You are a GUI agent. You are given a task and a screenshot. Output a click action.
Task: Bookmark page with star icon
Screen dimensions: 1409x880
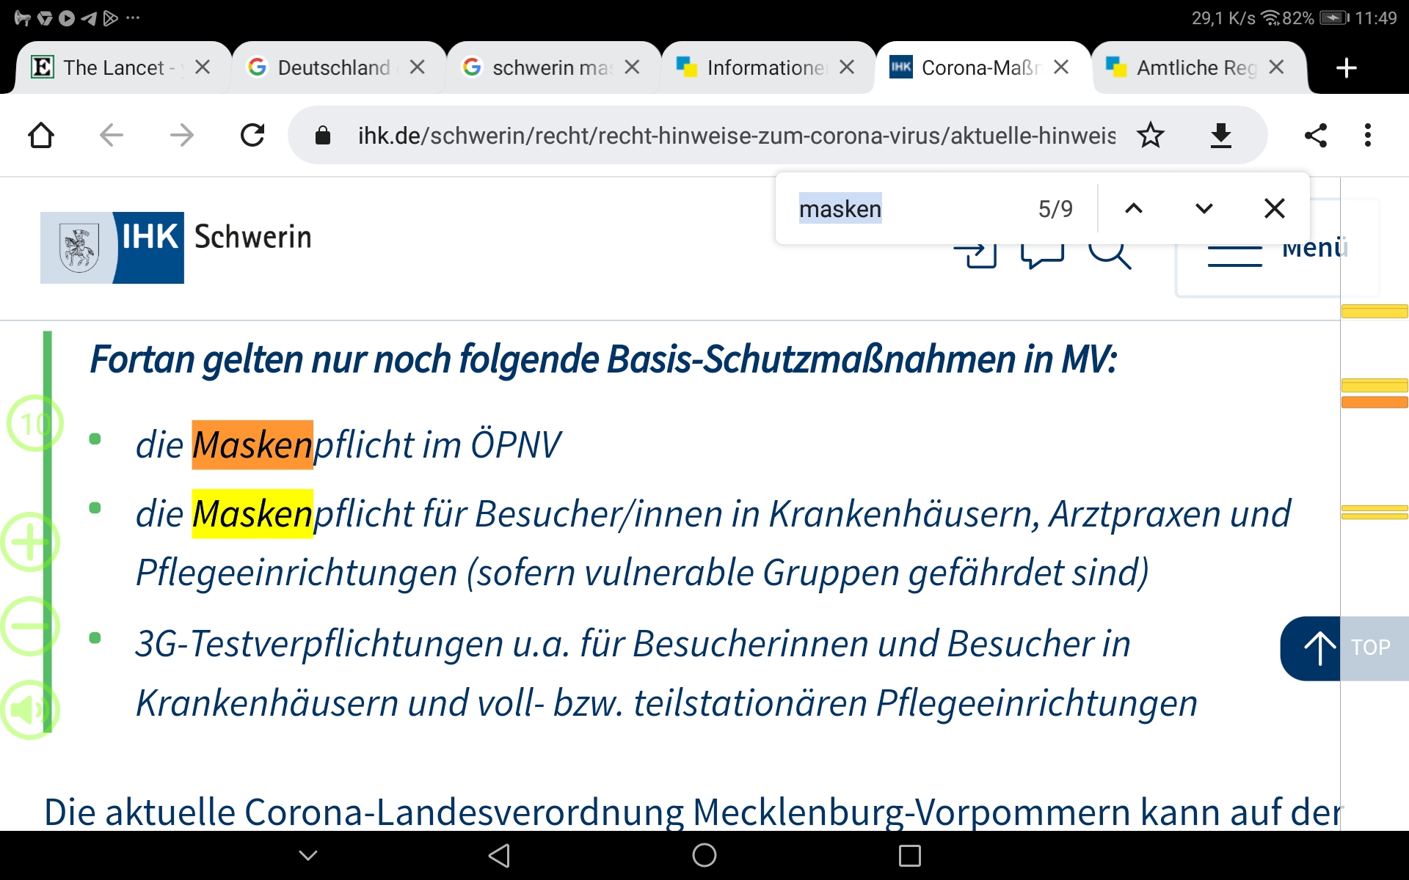1150,135
